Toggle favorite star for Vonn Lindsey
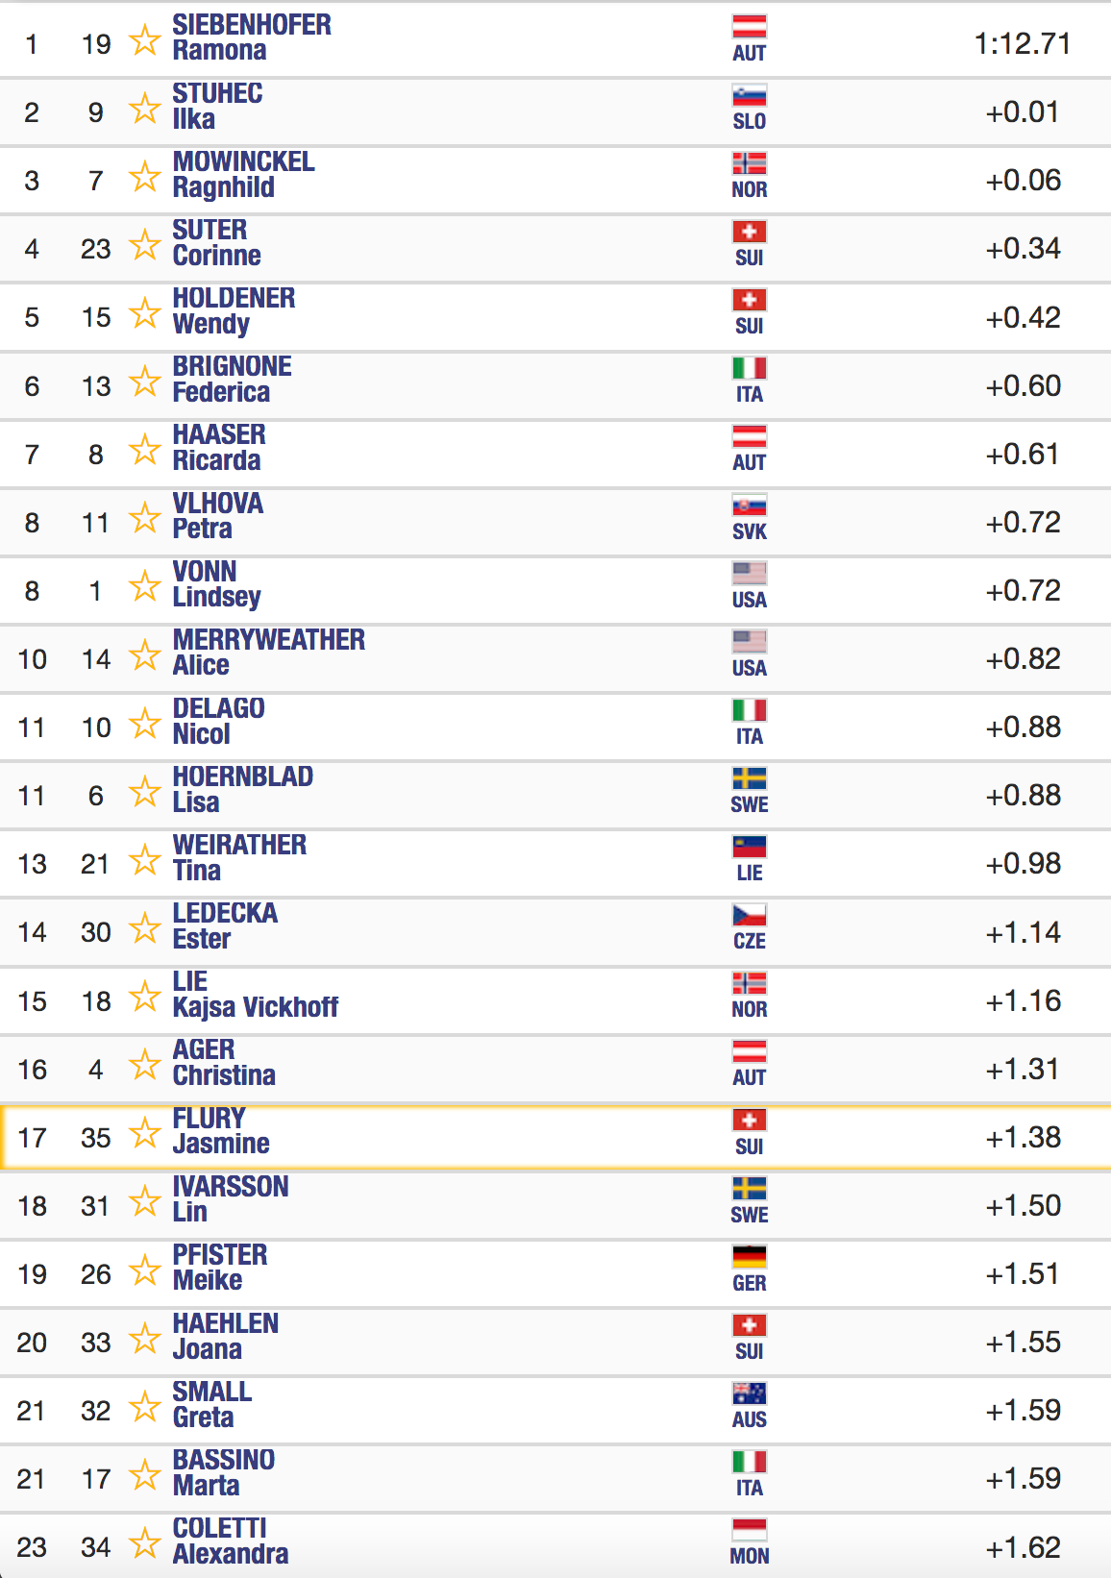 coord(144,586)
